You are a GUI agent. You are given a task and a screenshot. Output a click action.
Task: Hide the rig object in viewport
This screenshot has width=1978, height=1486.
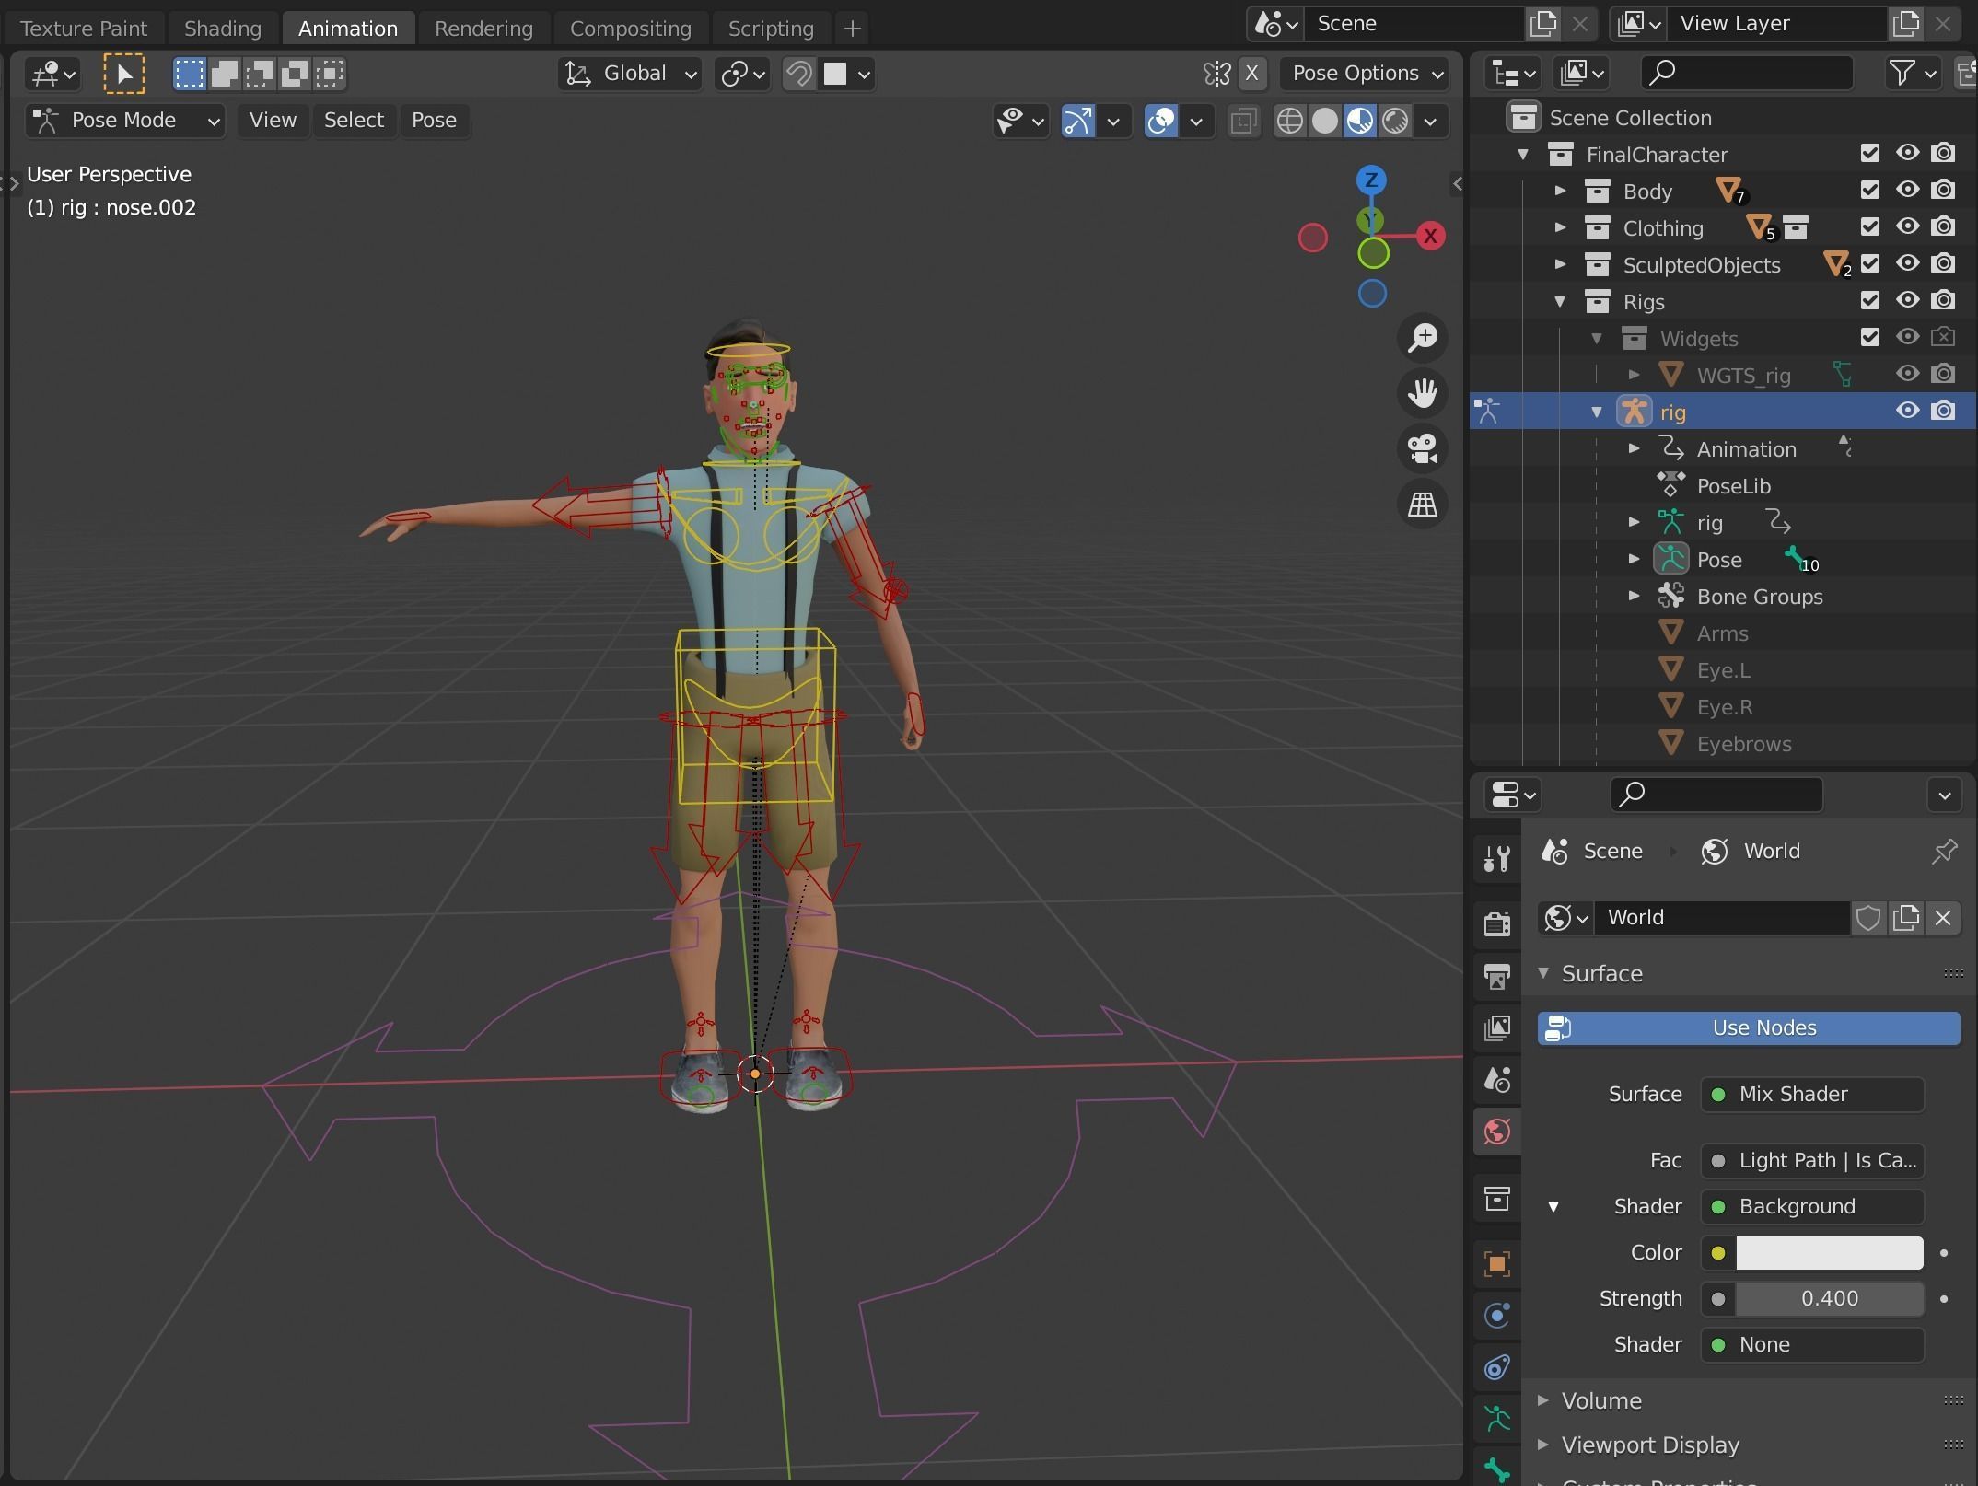1907,411
